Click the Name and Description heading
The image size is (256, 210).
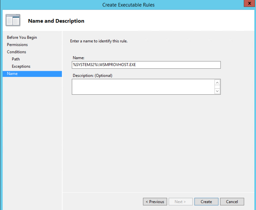(56, 21)
